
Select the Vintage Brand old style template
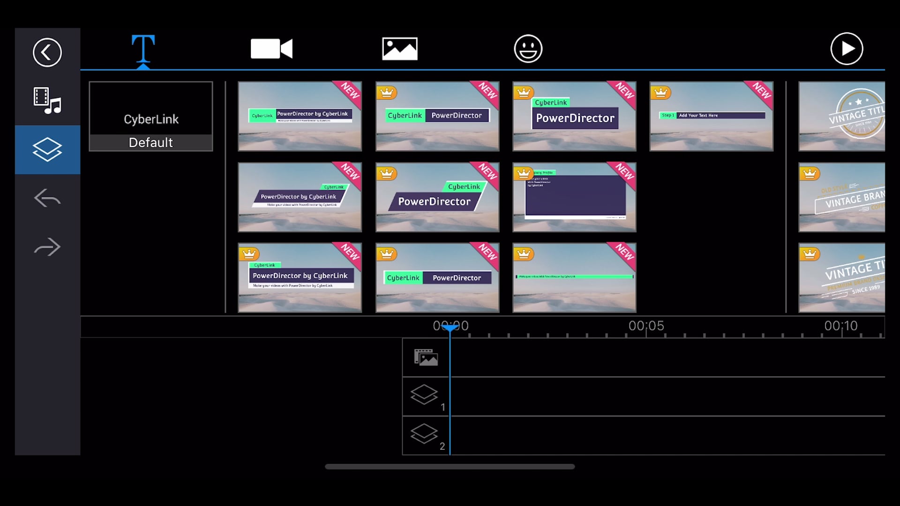click(x=842, y=197)
